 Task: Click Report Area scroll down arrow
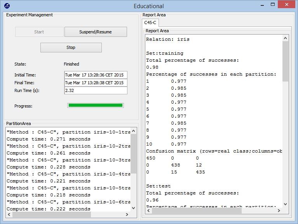285,204
